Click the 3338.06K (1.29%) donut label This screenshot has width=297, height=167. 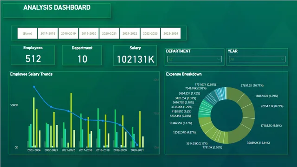coord(181,107)
